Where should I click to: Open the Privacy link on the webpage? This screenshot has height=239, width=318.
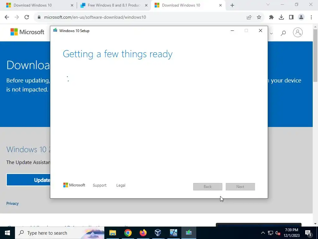(12, 204)
